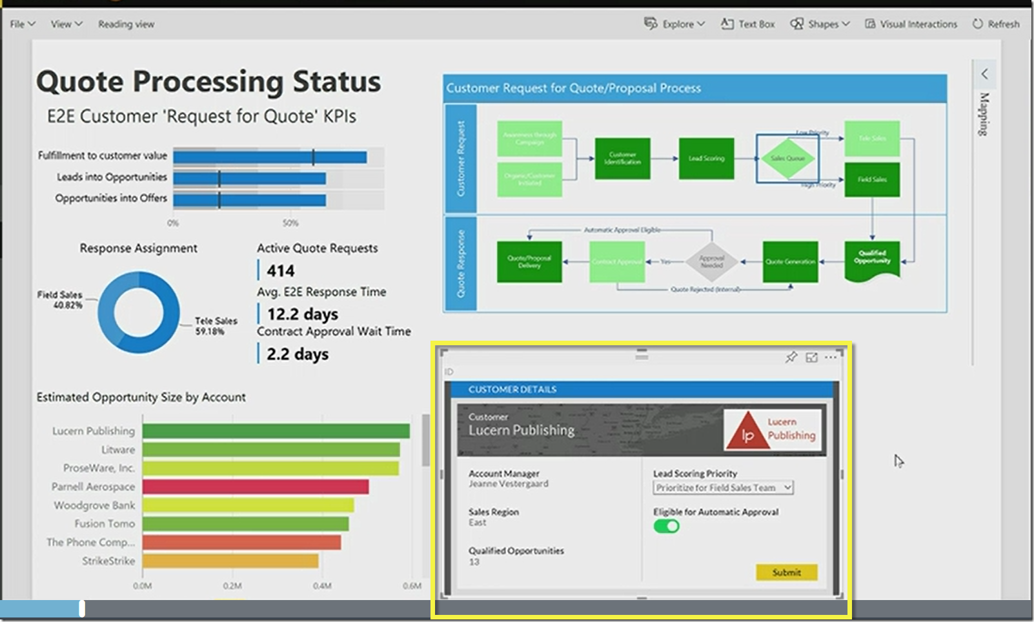1034x622 pixels.
Task: Open more options ellipsis on Customer Details
Action: tap(831, 357)
